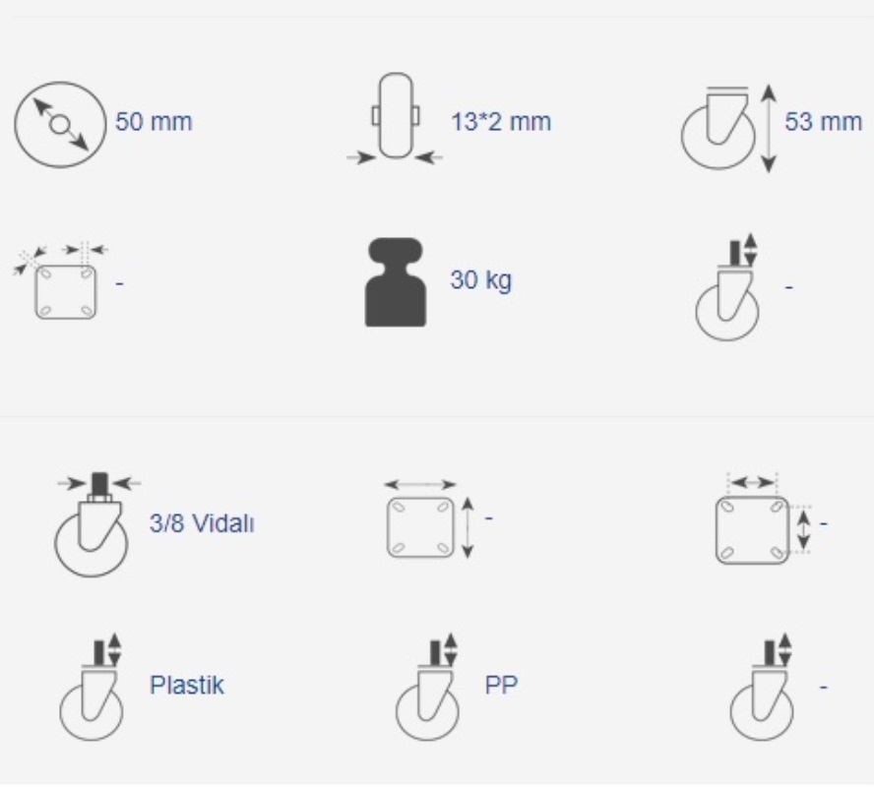Click the 3/8 Vidalı label

tap(202, 523)
